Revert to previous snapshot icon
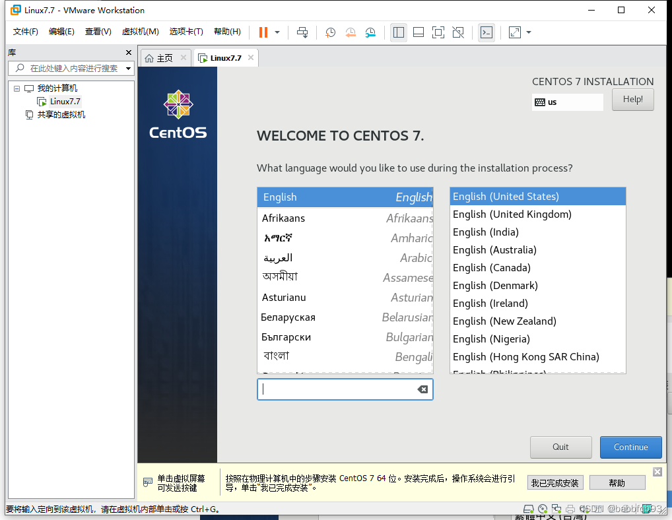The image size is (672, 520). [x=350, y=32]
